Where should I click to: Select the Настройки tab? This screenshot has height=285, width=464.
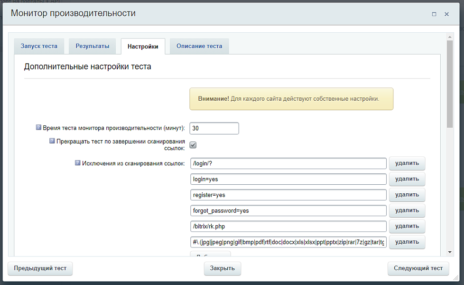[143, 47]
